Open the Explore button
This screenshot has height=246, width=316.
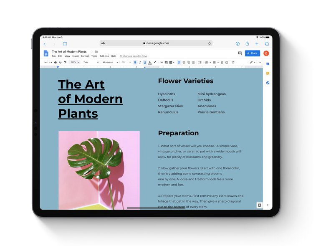259,205
